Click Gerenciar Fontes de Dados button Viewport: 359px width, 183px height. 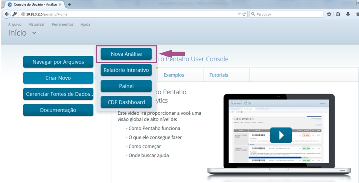point(58,94)
